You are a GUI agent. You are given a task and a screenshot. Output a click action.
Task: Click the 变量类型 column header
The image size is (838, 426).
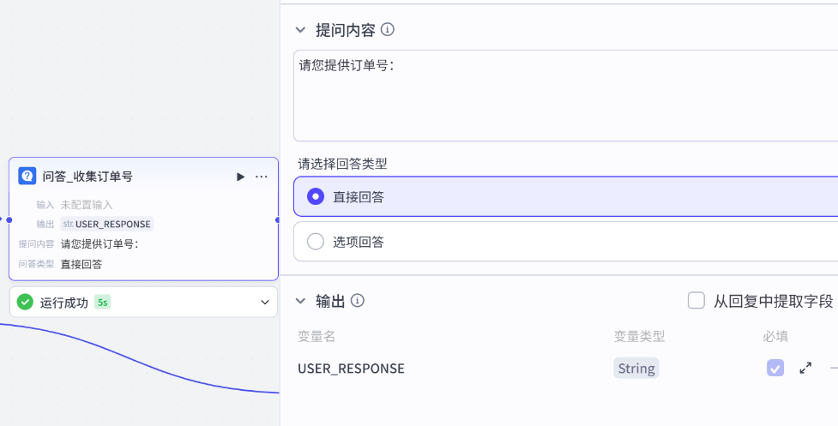(639, 336)
